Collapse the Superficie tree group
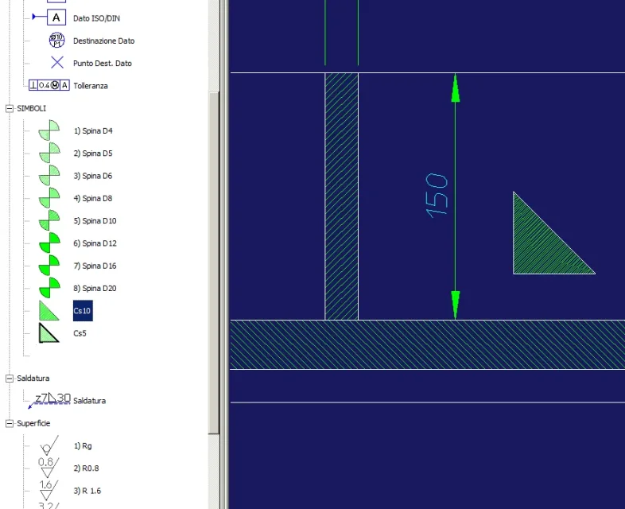The width and height of the screenshot is (625, 509). click(10, 423)
